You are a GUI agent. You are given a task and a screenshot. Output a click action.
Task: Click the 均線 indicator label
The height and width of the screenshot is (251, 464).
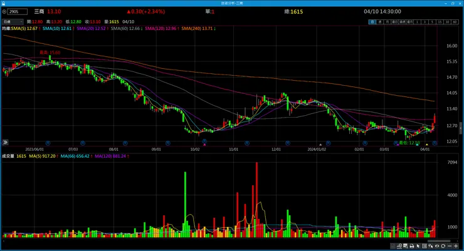click(6, 29)
